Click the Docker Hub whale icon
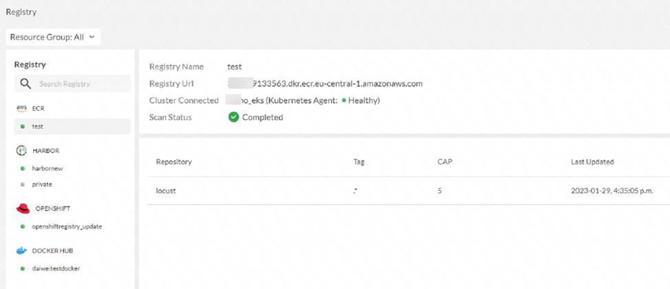Screen dimensions: 670x289 (x=21, y=251)
